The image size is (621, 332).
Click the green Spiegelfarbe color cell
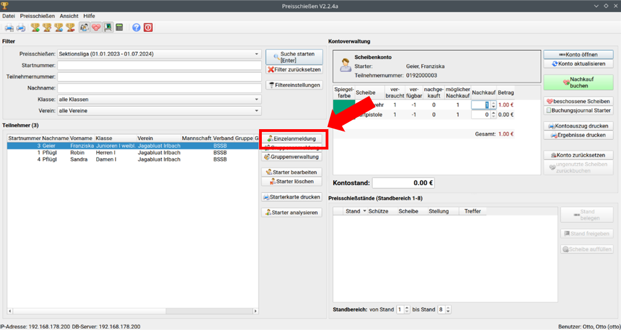coord(344,105)
